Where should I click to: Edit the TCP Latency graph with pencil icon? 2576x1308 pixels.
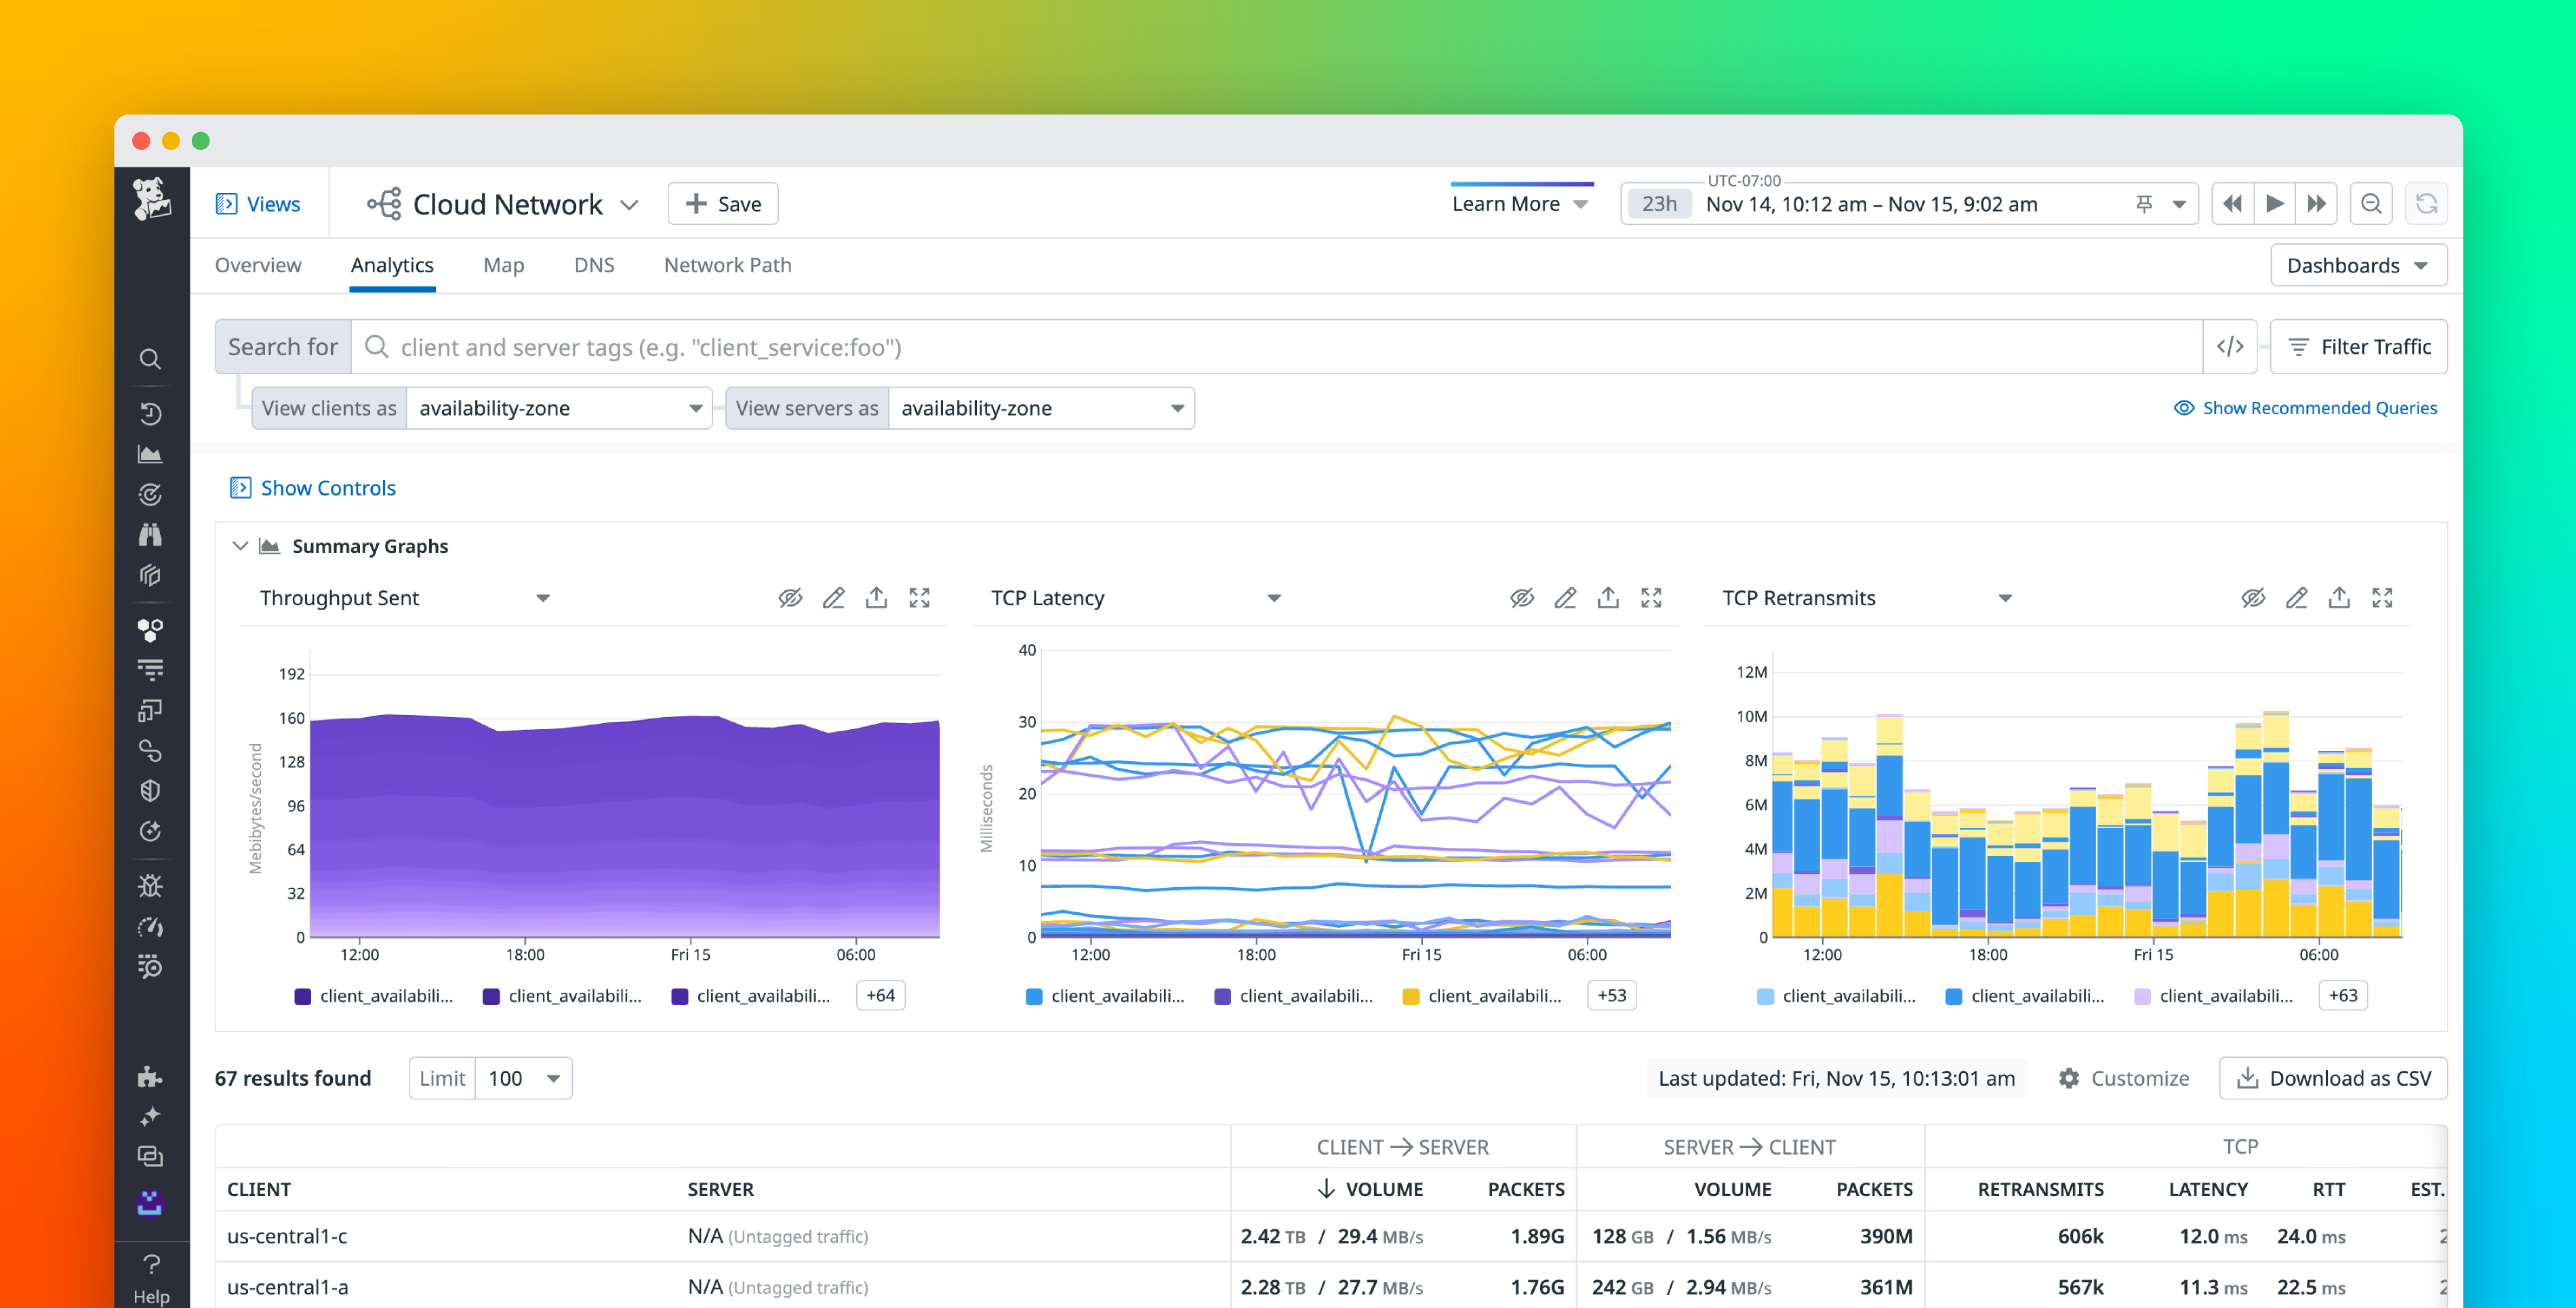(1566, 597)
